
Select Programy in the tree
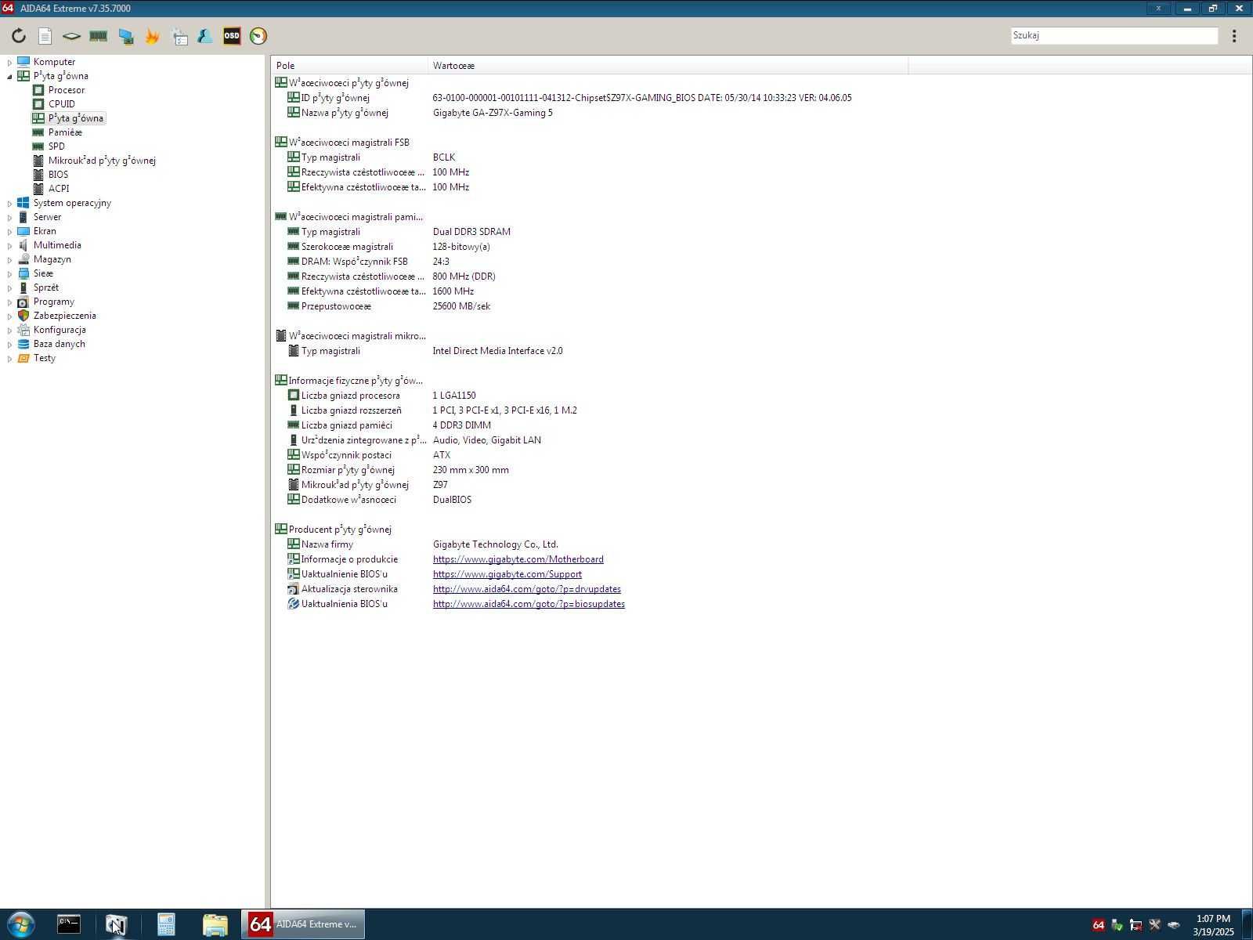click(x=54, y=302)
